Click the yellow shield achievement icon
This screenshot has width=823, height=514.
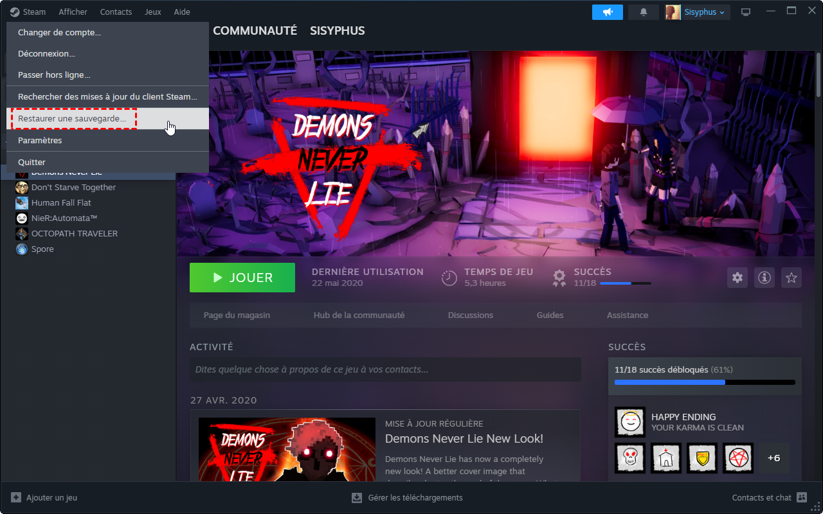point(702,458)
